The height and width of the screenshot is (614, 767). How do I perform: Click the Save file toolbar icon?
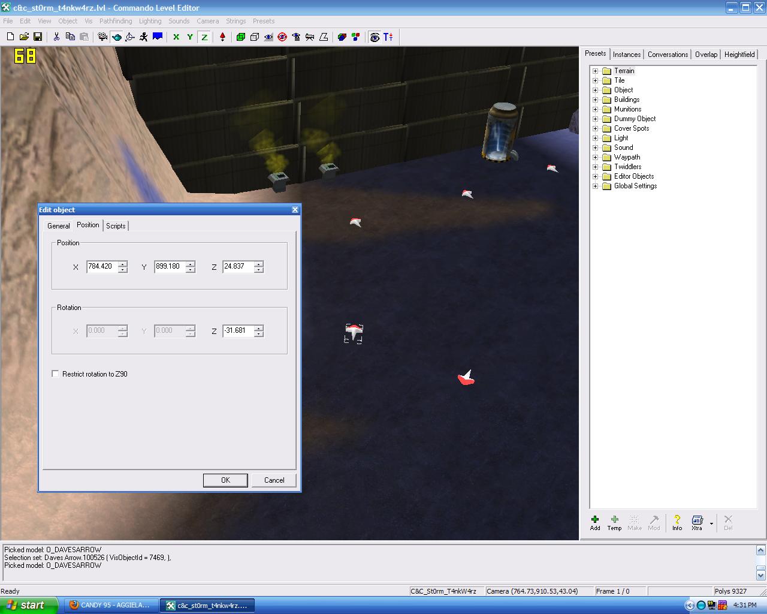(x=38, y=37)
